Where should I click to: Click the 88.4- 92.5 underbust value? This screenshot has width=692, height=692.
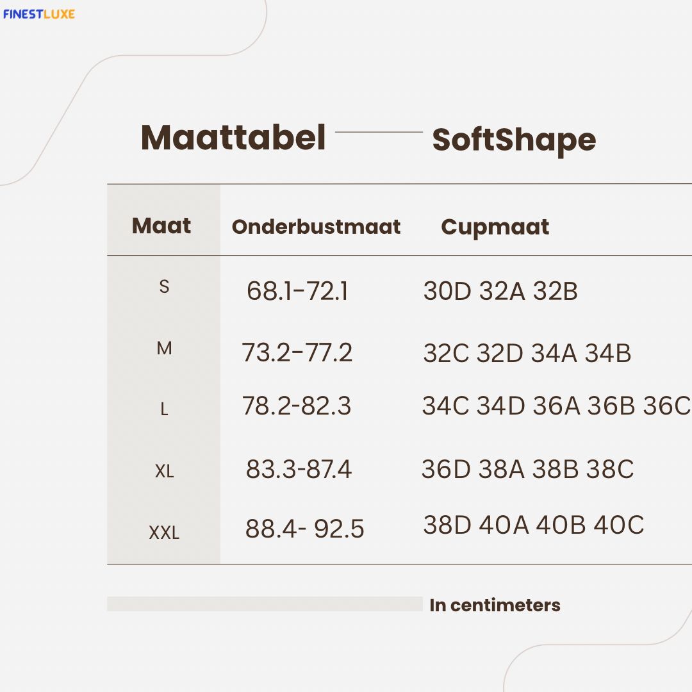click(304, 529)
